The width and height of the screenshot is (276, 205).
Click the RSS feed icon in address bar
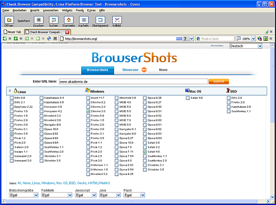[x=179, y=39]
